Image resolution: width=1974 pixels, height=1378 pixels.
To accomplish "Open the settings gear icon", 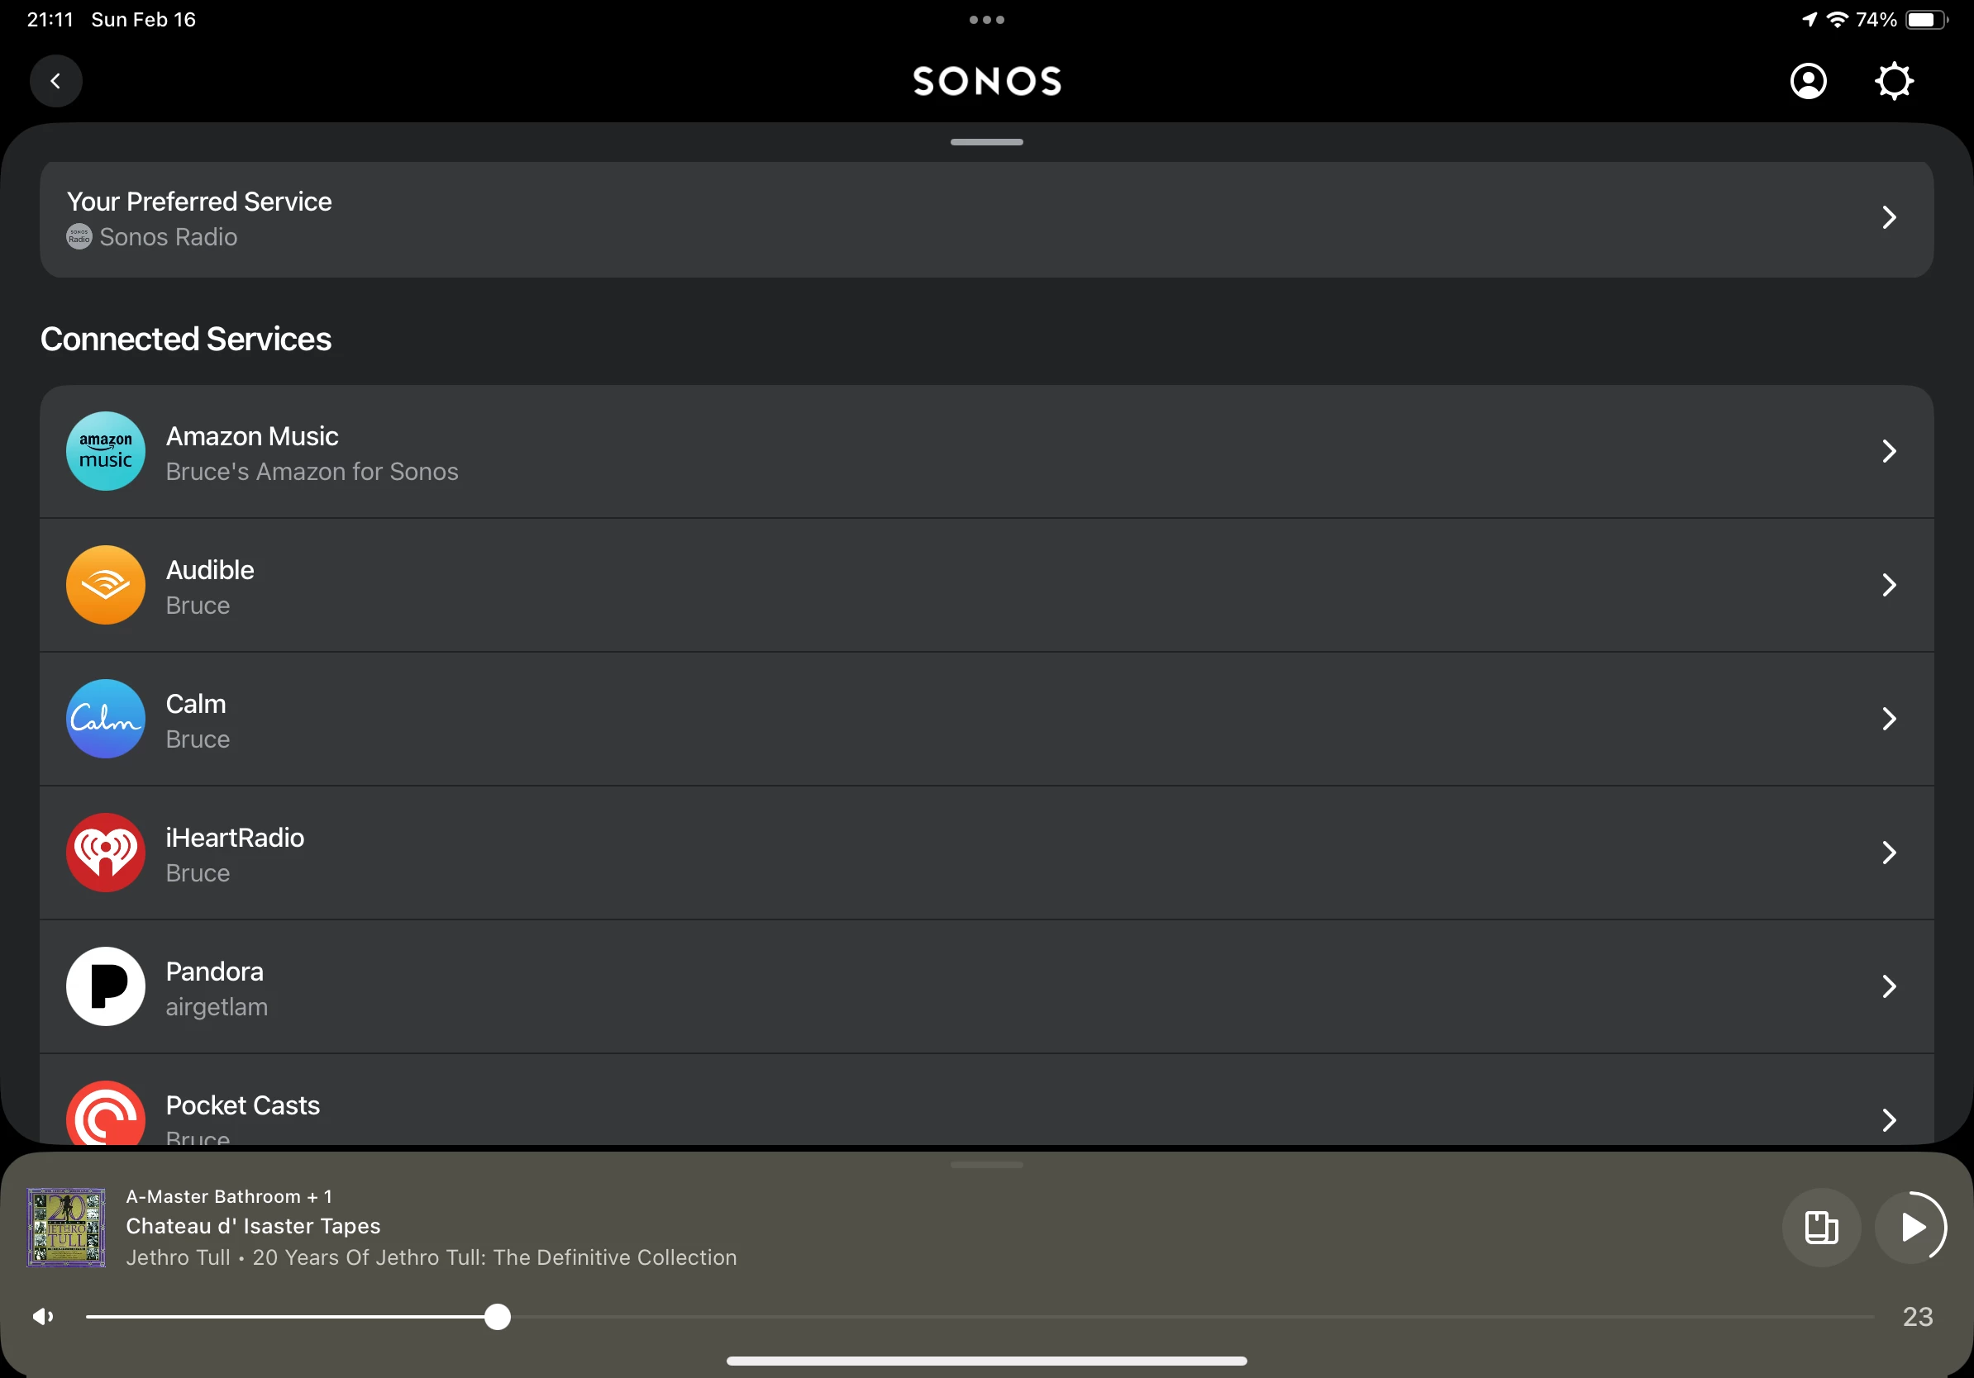I will [x=1893, y=82].
